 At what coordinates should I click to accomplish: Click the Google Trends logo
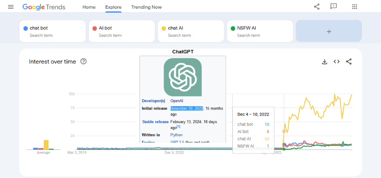point(44,7)
